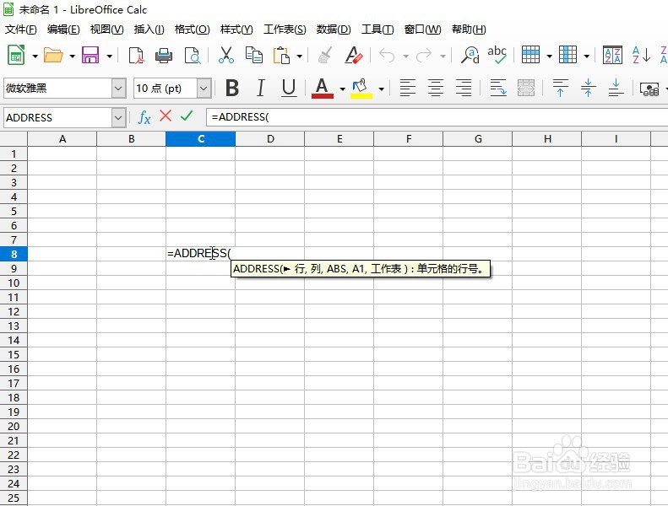
Task: Cancel formula with the red X
Action: (166, 116)
